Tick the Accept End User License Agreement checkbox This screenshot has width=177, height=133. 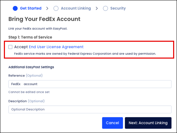click(x=10, y=47)
